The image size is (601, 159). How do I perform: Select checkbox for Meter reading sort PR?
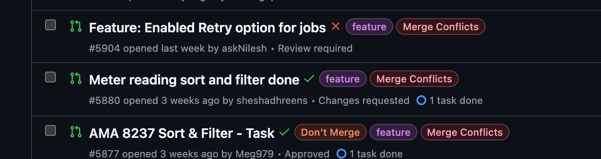click(x=50, y=77)
